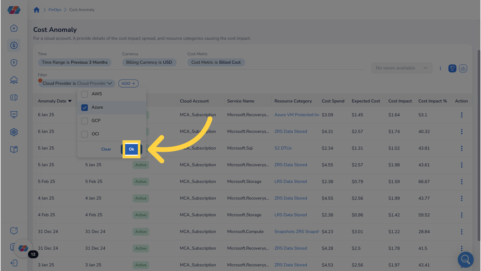Open the documentation book sidebar icon
481x271 pixels.
coord(14,149)
